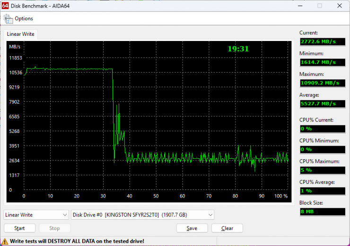Click the CPU% Minimum value box
This screenshot has height=246, width=350.
[323, 149]
